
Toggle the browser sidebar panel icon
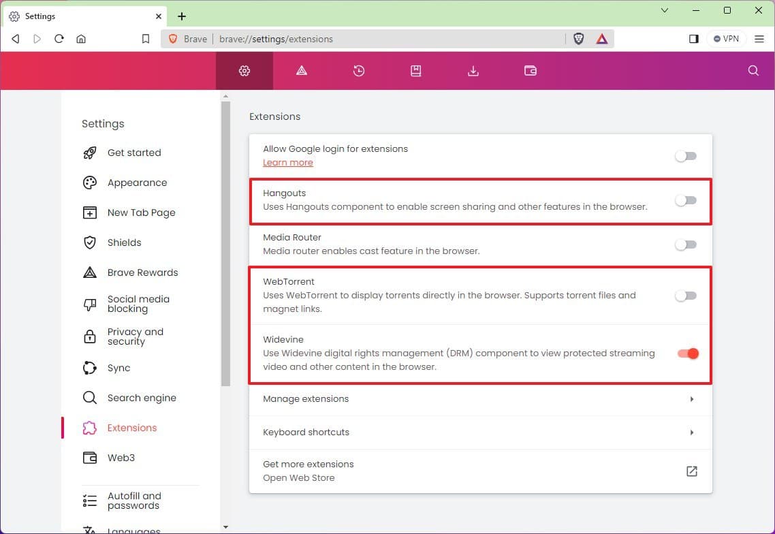[x=693, y=39]
